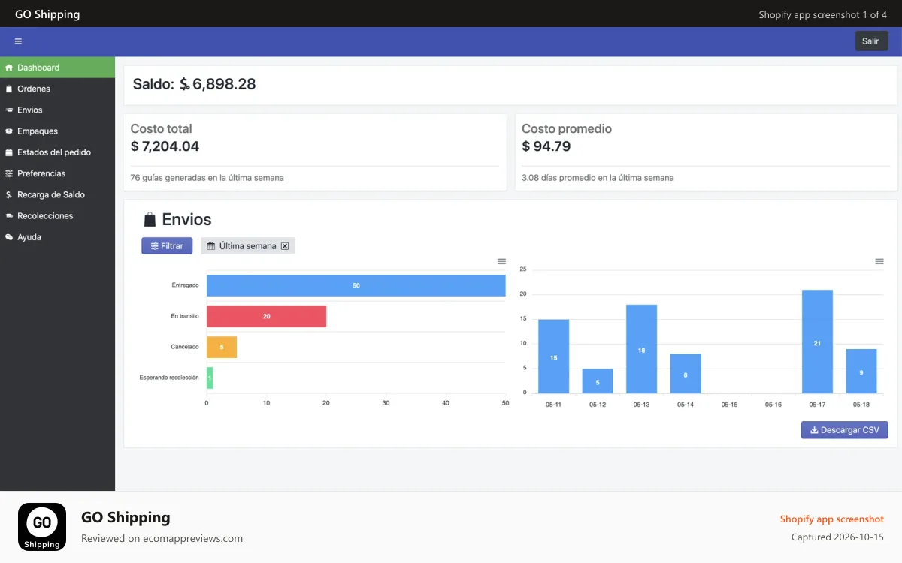Open the Dashboard menu item

(x=57, y=68)
